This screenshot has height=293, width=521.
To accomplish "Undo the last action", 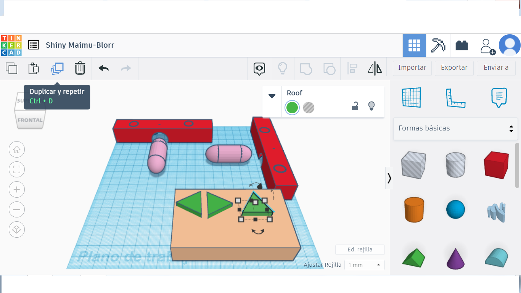I will 104,68.
